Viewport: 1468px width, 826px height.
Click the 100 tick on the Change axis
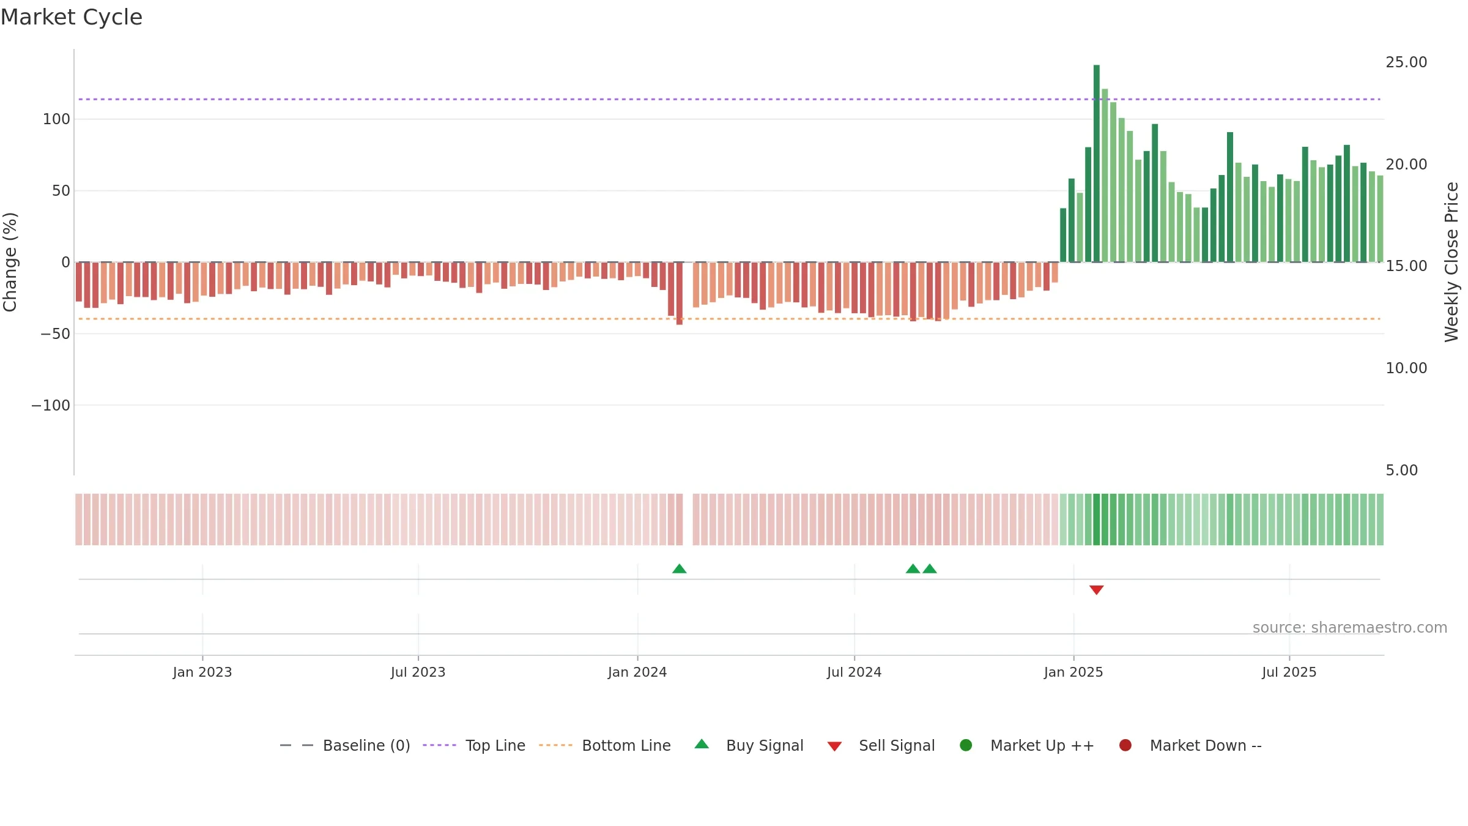(x=56, y=119)
